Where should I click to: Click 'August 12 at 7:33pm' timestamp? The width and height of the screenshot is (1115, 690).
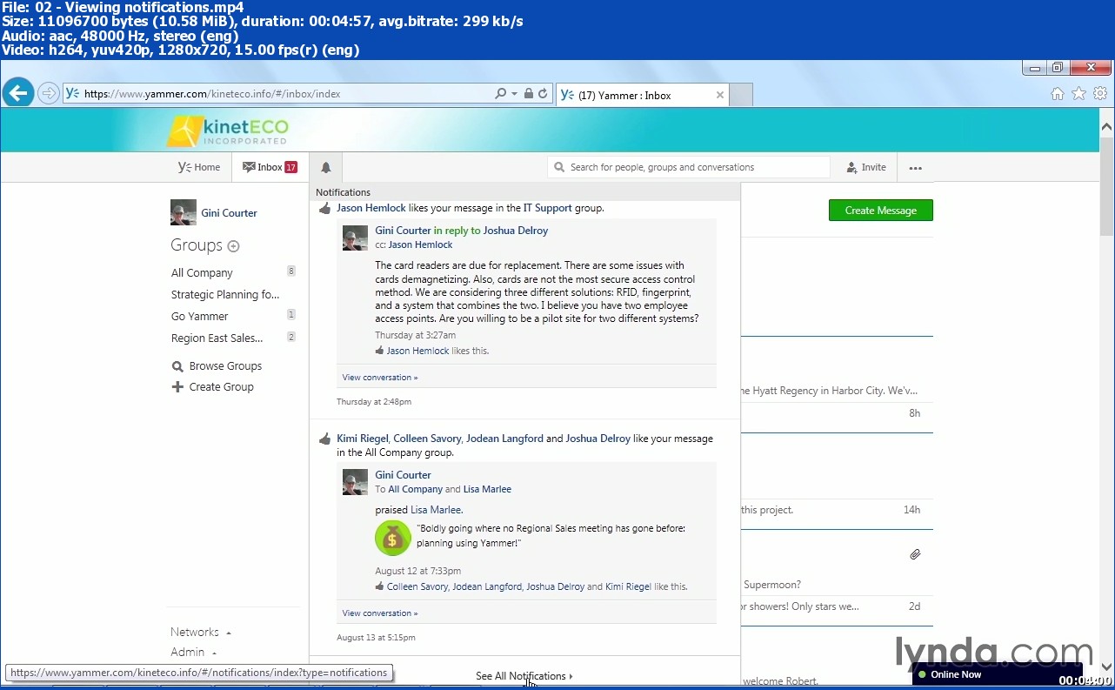418,571
